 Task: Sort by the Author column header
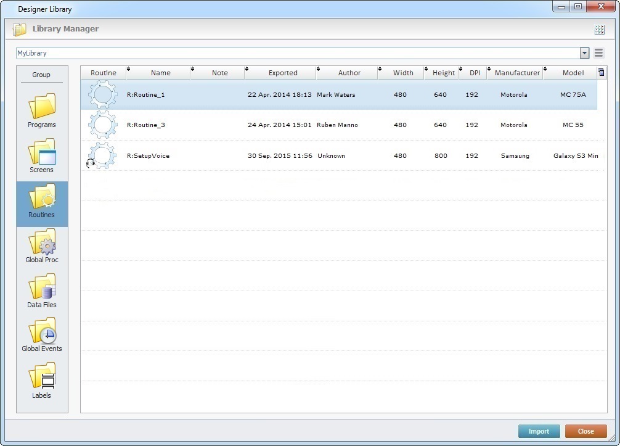click(x=349, y=73)
